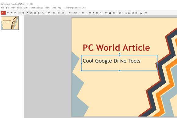
Task: Expand the line type dropdown arrow
Action: (x=45, y=13)
